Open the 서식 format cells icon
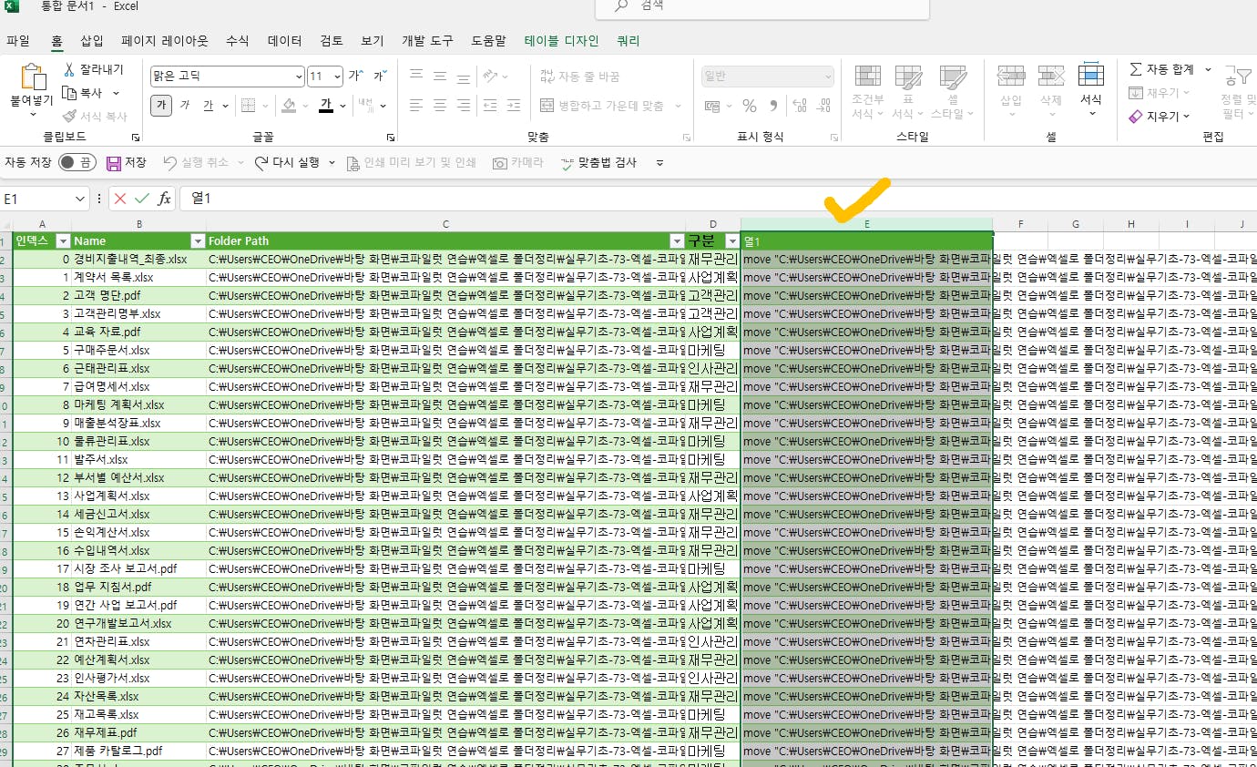This screenshot has height=767, width=1257. 1091,76
